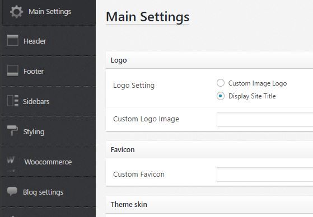Open the Styling options

tap(48, 131)
